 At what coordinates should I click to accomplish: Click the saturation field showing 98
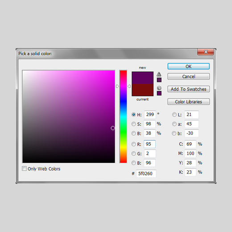[x=149, y=124]
